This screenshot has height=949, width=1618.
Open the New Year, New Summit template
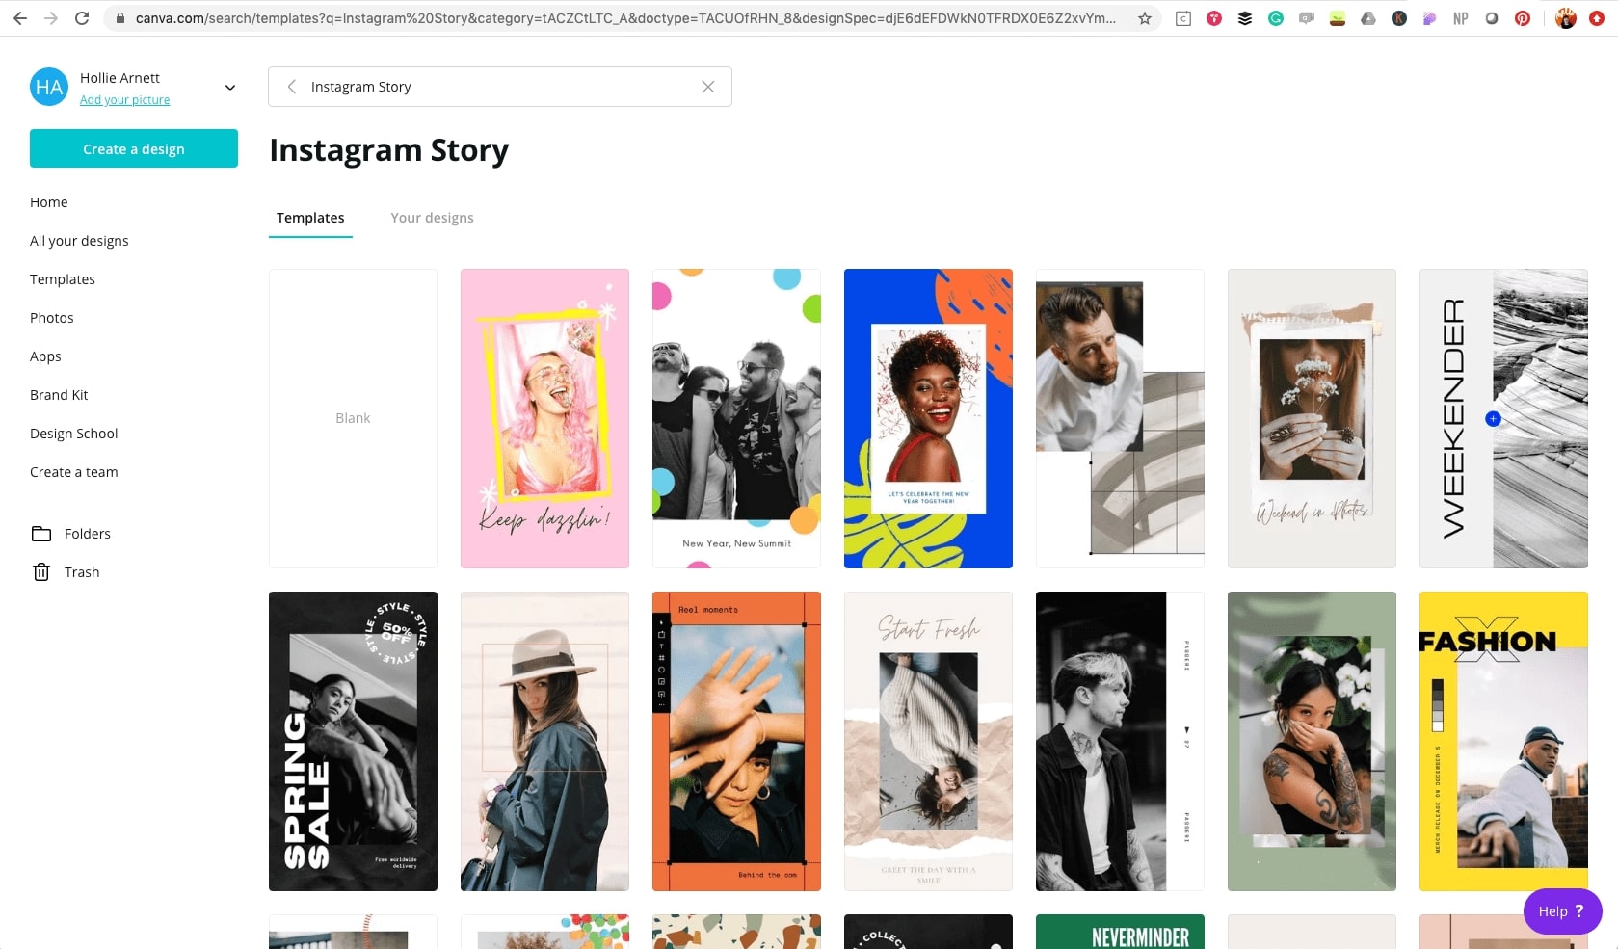coord(736,418)
